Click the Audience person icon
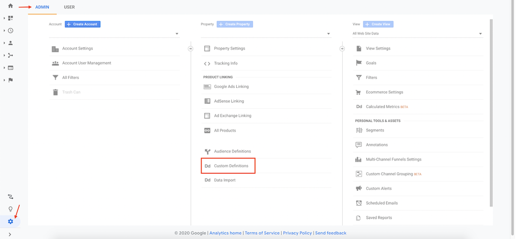Viewport: 520px width, 239px height. click(11, 43)
